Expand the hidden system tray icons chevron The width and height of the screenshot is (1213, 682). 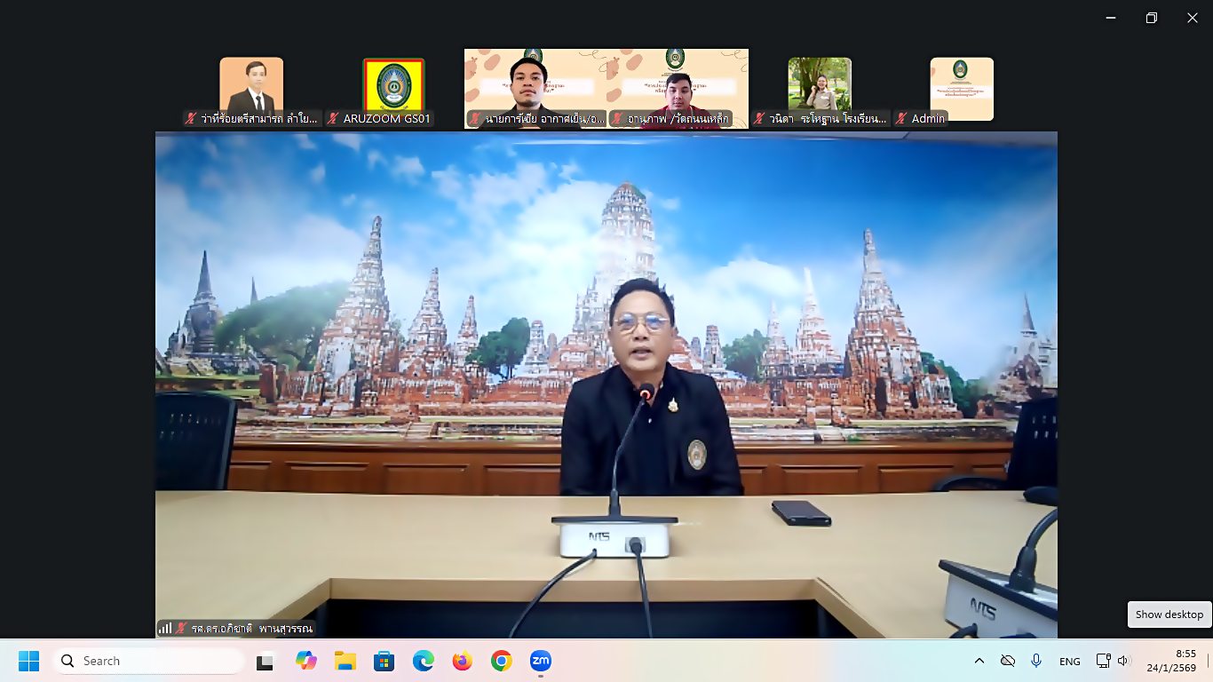pos(979,661)
